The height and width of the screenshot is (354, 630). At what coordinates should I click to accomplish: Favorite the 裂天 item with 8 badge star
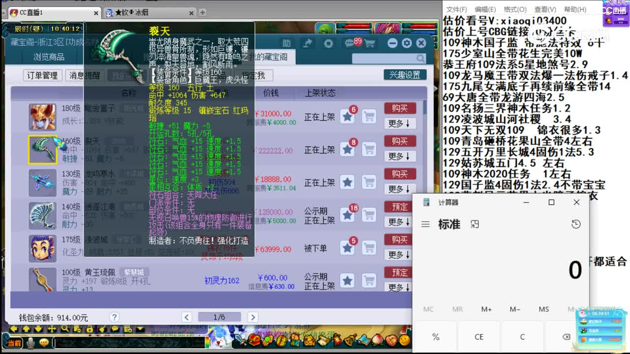[x=347, y=149]
